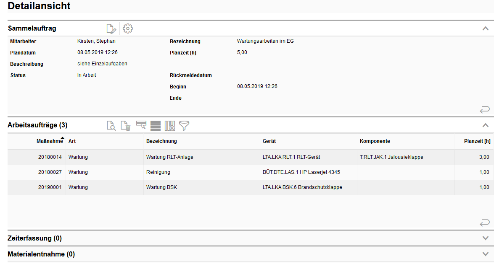Click return arrow in Sammelauftrag section

485,110
